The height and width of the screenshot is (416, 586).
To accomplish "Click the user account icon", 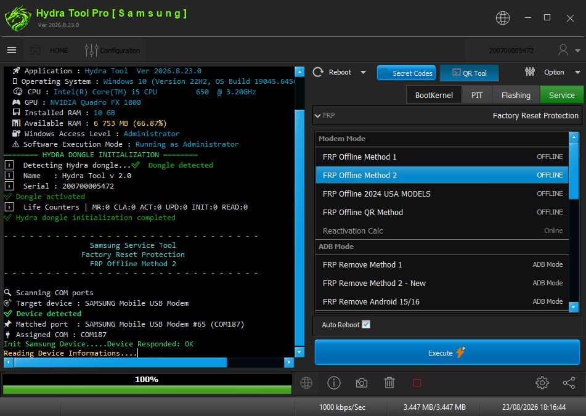I will coord(563,50).
